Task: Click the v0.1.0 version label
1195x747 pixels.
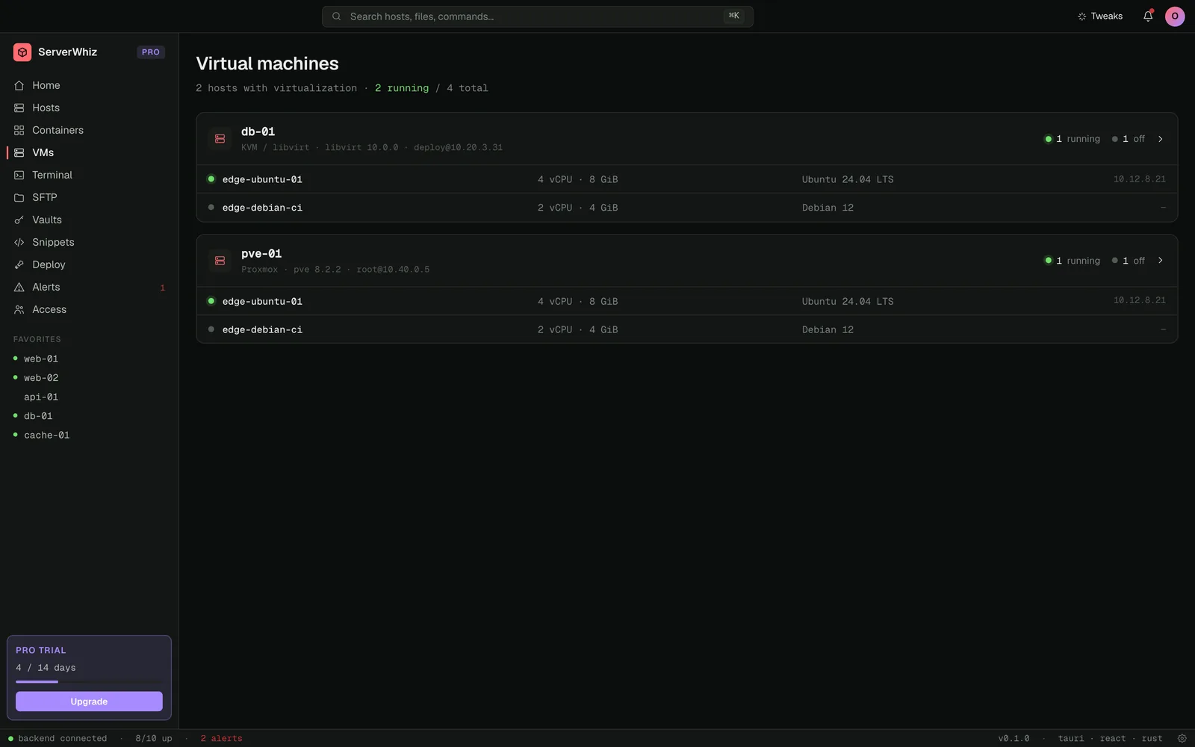Action: click(1014, 739)
